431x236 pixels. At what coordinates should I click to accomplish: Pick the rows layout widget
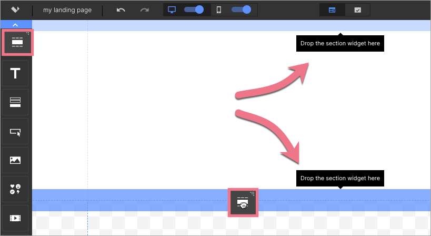click(x=16, y=102)
